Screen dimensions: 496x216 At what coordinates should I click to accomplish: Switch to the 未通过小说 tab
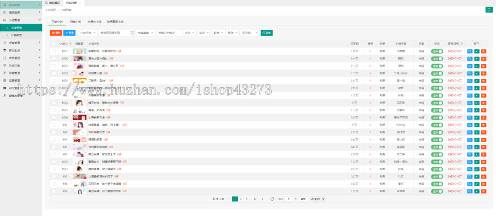[94, 22]
